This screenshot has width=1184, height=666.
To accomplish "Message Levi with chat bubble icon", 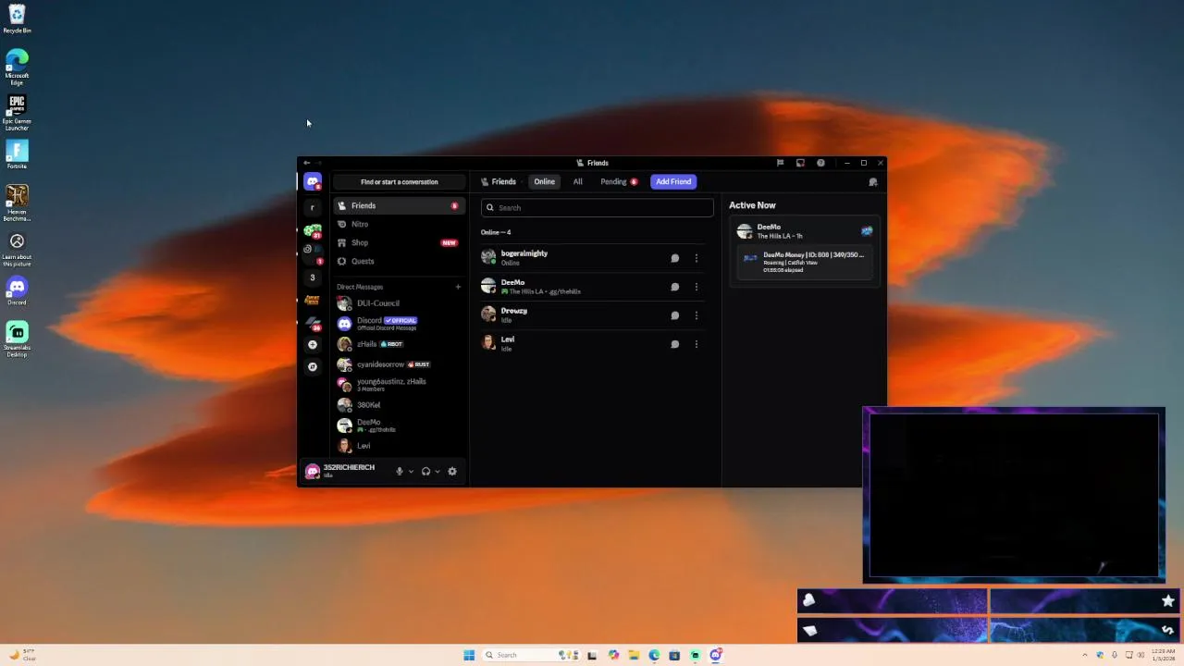I will 675,344.
